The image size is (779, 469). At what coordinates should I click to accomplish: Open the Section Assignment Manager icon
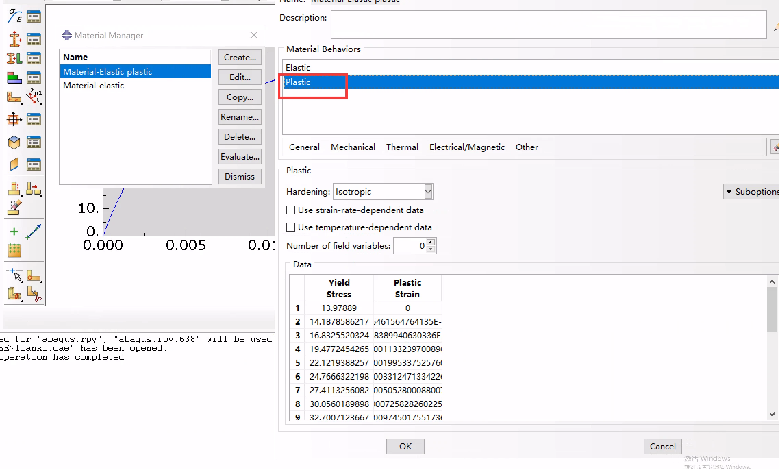tap(34, 58)
